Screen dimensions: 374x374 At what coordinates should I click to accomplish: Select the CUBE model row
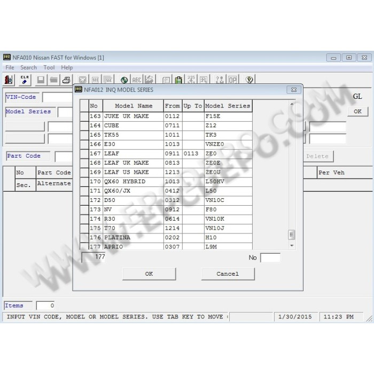(166, 126)
